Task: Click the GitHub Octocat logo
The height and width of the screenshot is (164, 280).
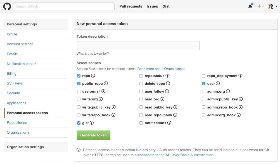Action: click(7, 6)
